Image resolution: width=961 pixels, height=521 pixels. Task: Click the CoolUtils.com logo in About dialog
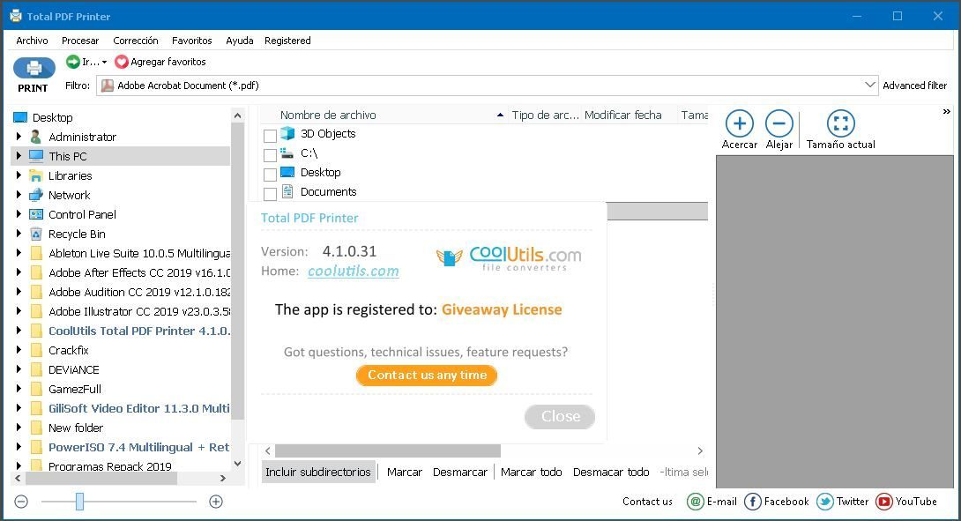click(509, 257)
